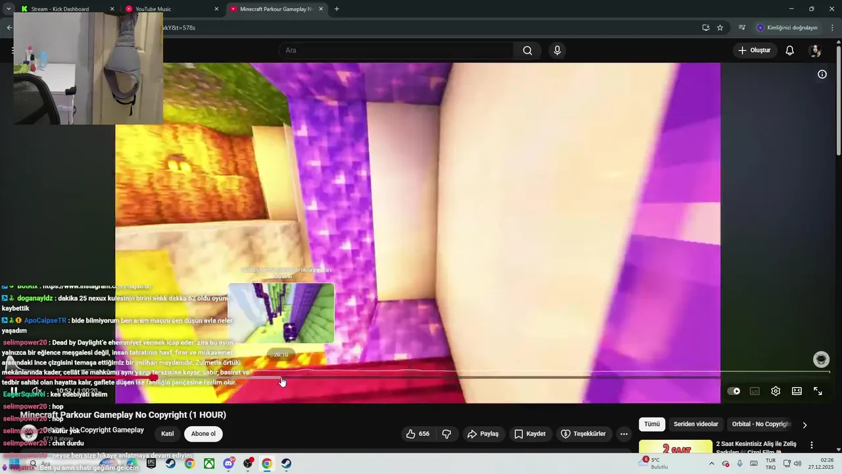842x474 pixels.
Task: Open YouTube notifications bell
Action: point(790,51)
